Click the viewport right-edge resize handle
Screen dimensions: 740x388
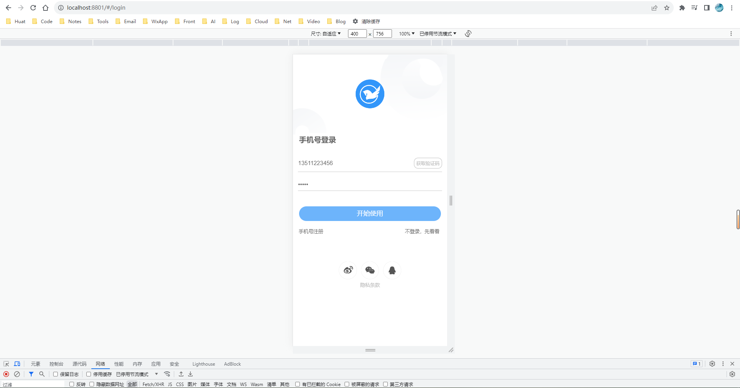(x=451, y=201)
